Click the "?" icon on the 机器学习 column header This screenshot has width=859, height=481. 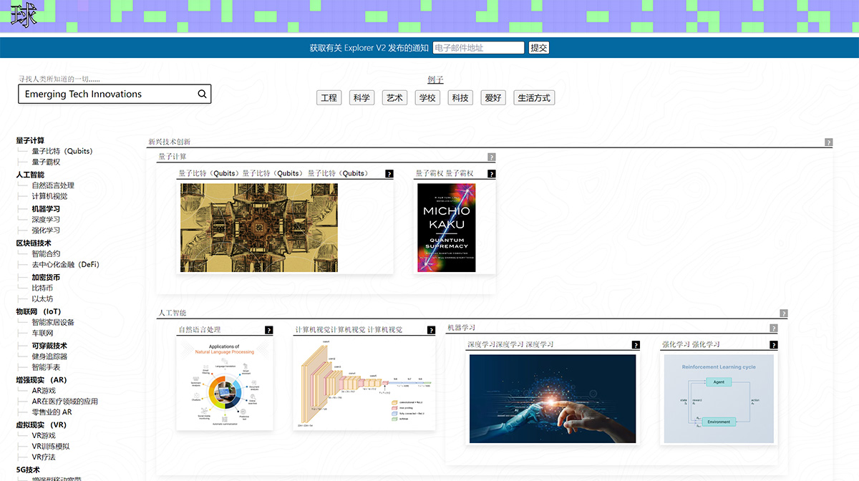coord(773,327)
